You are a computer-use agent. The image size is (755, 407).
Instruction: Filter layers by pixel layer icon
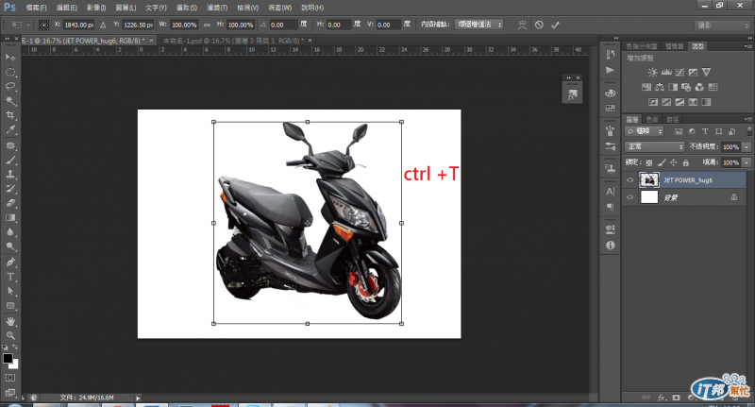(679, 131)
